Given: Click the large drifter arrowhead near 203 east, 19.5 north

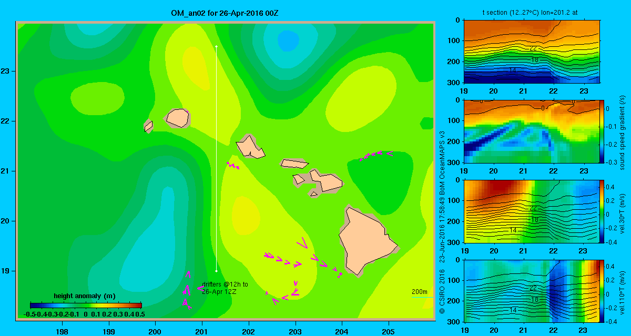Looking at the screenshot, I should pyautogui.click(x=302, y=243).
